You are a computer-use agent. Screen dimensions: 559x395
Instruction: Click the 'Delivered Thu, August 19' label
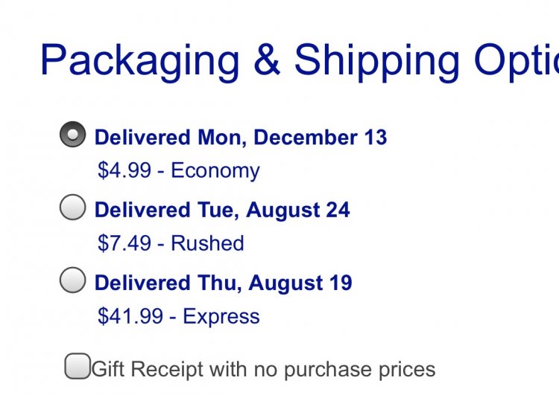223,283
